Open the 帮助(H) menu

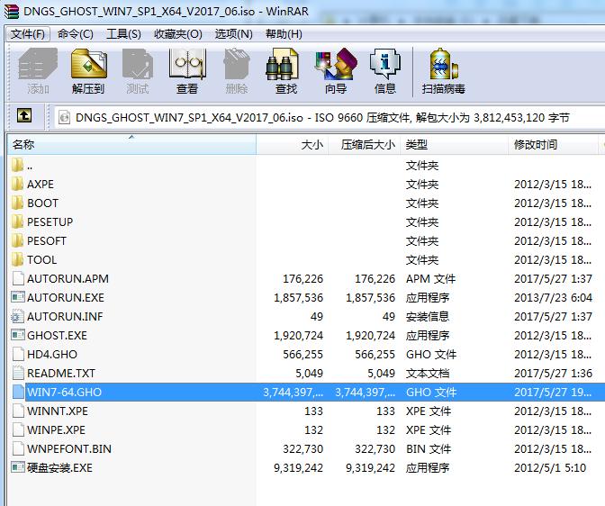point(284,34)
